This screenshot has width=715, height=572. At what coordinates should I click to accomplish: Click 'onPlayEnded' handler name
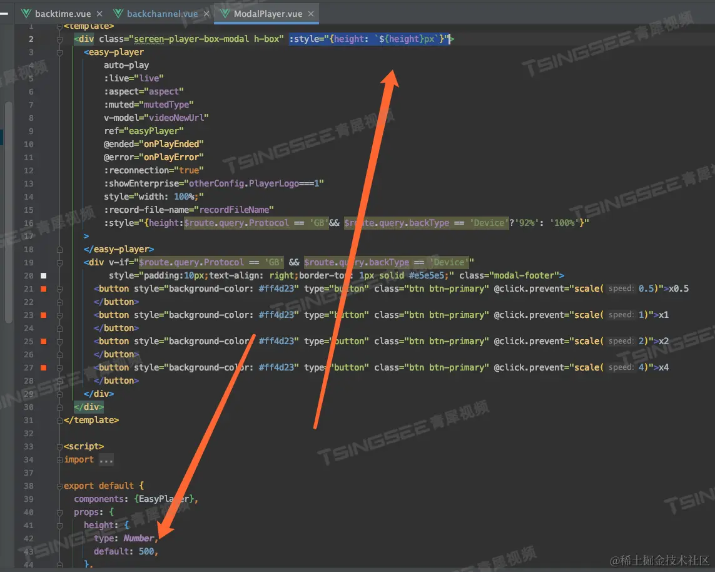(x=171, y=144)
